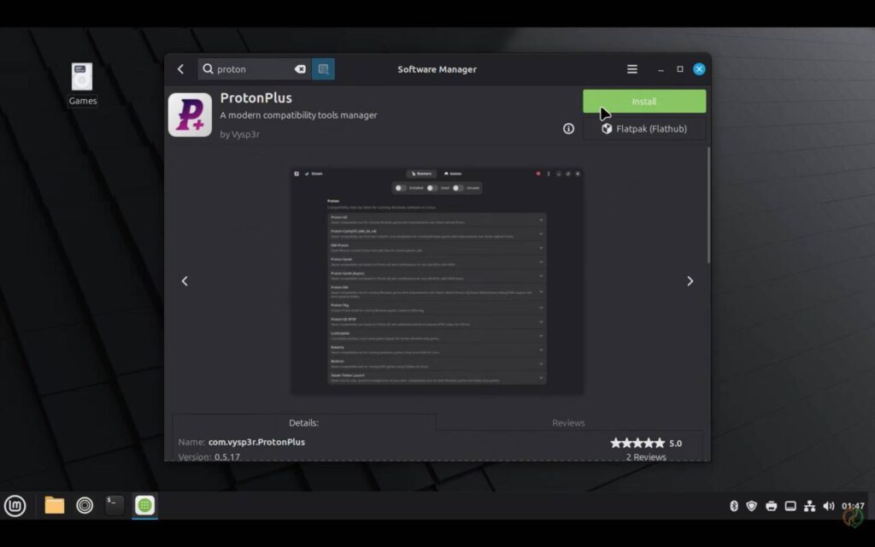Open the hamburger menu

click(x=632, y=69)
